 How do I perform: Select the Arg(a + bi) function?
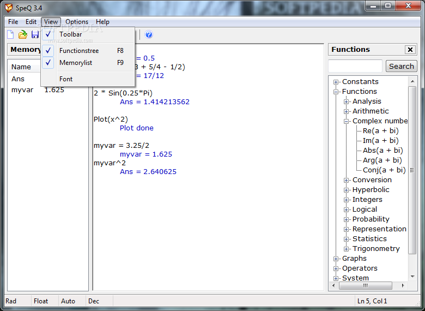tap(382, 160)
